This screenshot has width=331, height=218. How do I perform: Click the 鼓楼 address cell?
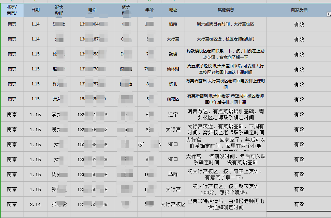pos(173,54)
